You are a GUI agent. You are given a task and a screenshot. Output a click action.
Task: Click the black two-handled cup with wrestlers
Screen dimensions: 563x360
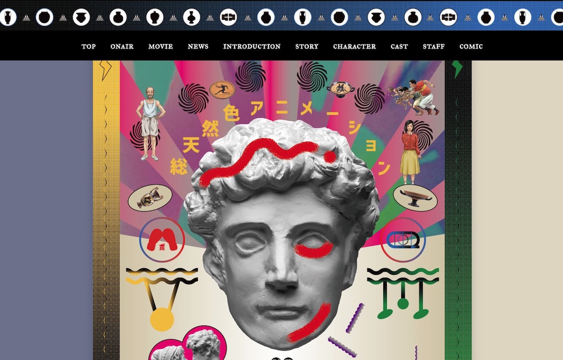click(x=341, y=88)
